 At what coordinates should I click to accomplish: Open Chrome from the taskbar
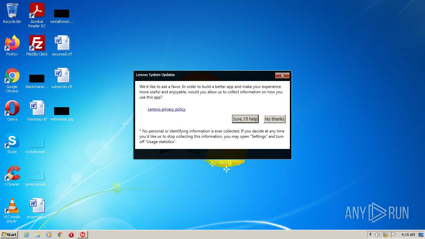coord(60,235)
